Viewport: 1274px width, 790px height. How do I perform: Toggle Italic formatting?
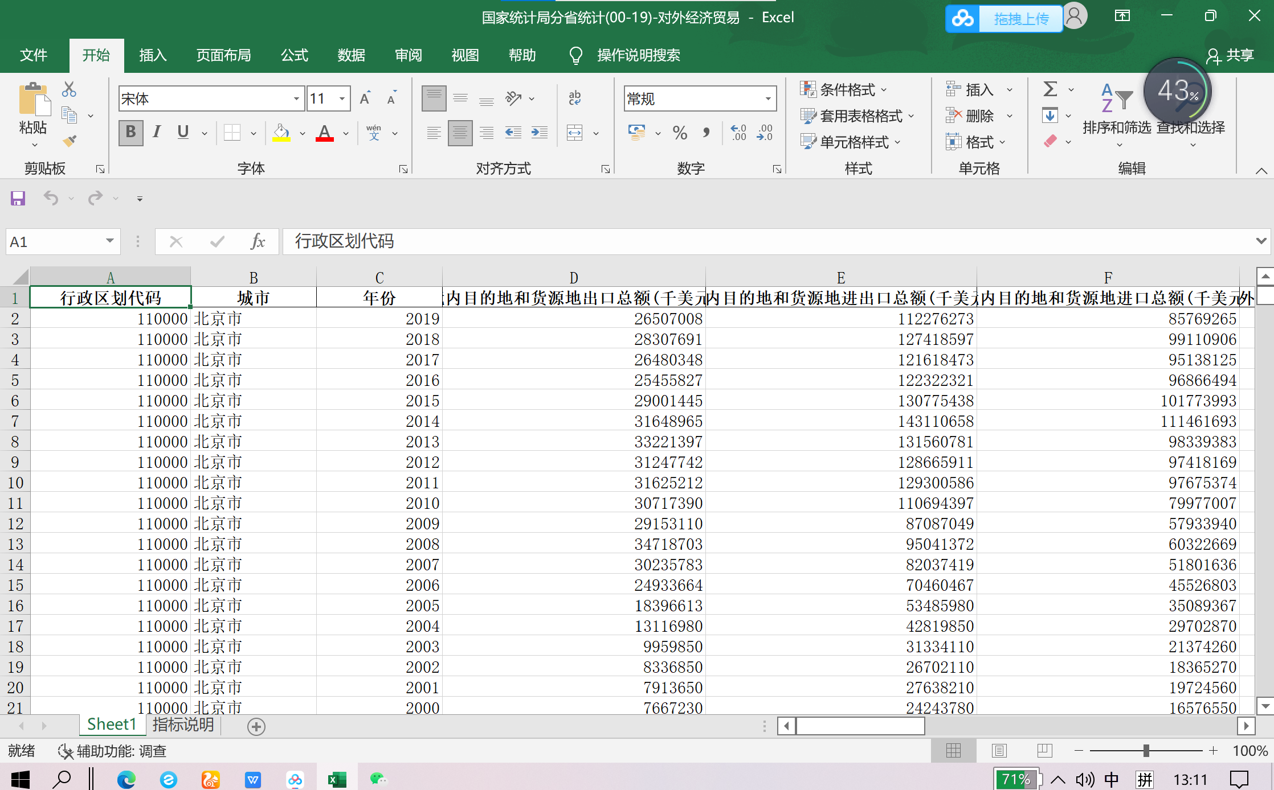[157, 133]
